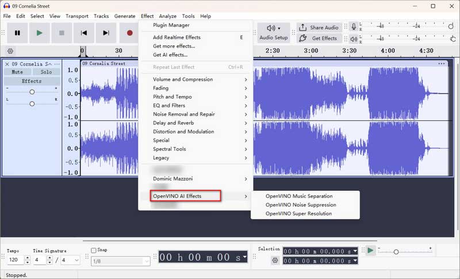Enable the Snap checkbox

pos(94,250)
